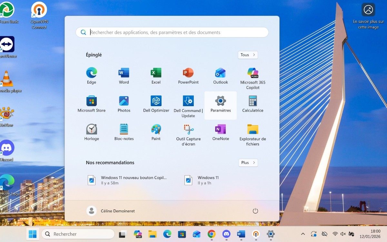The image size is (387, 242).
Task: Open Google Chrome from the taskbar
Action: coord(212,234)
